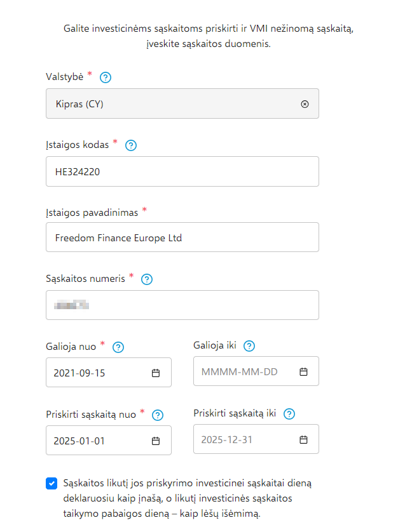Show help for Galioja nuo field
Viewport: 419px width, 532px height.
point(118,347)
